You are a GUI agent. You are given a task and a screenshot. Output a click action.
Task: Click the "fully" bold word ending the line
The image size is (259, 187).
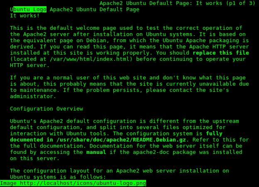point(214,134)
